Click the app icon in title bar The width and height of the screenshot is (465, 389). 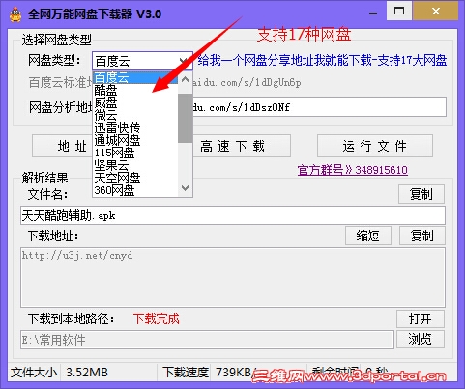click(x=15, y=14)
